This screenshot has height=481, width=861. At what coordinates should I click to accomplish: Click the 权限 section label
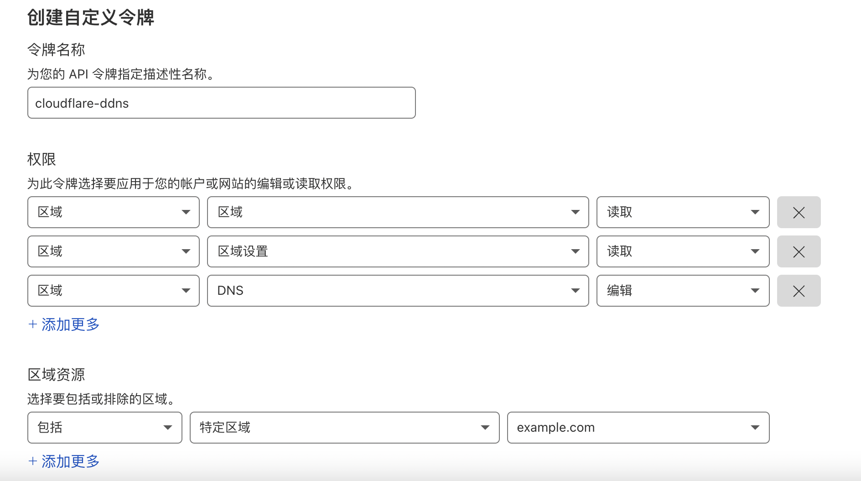41,159
